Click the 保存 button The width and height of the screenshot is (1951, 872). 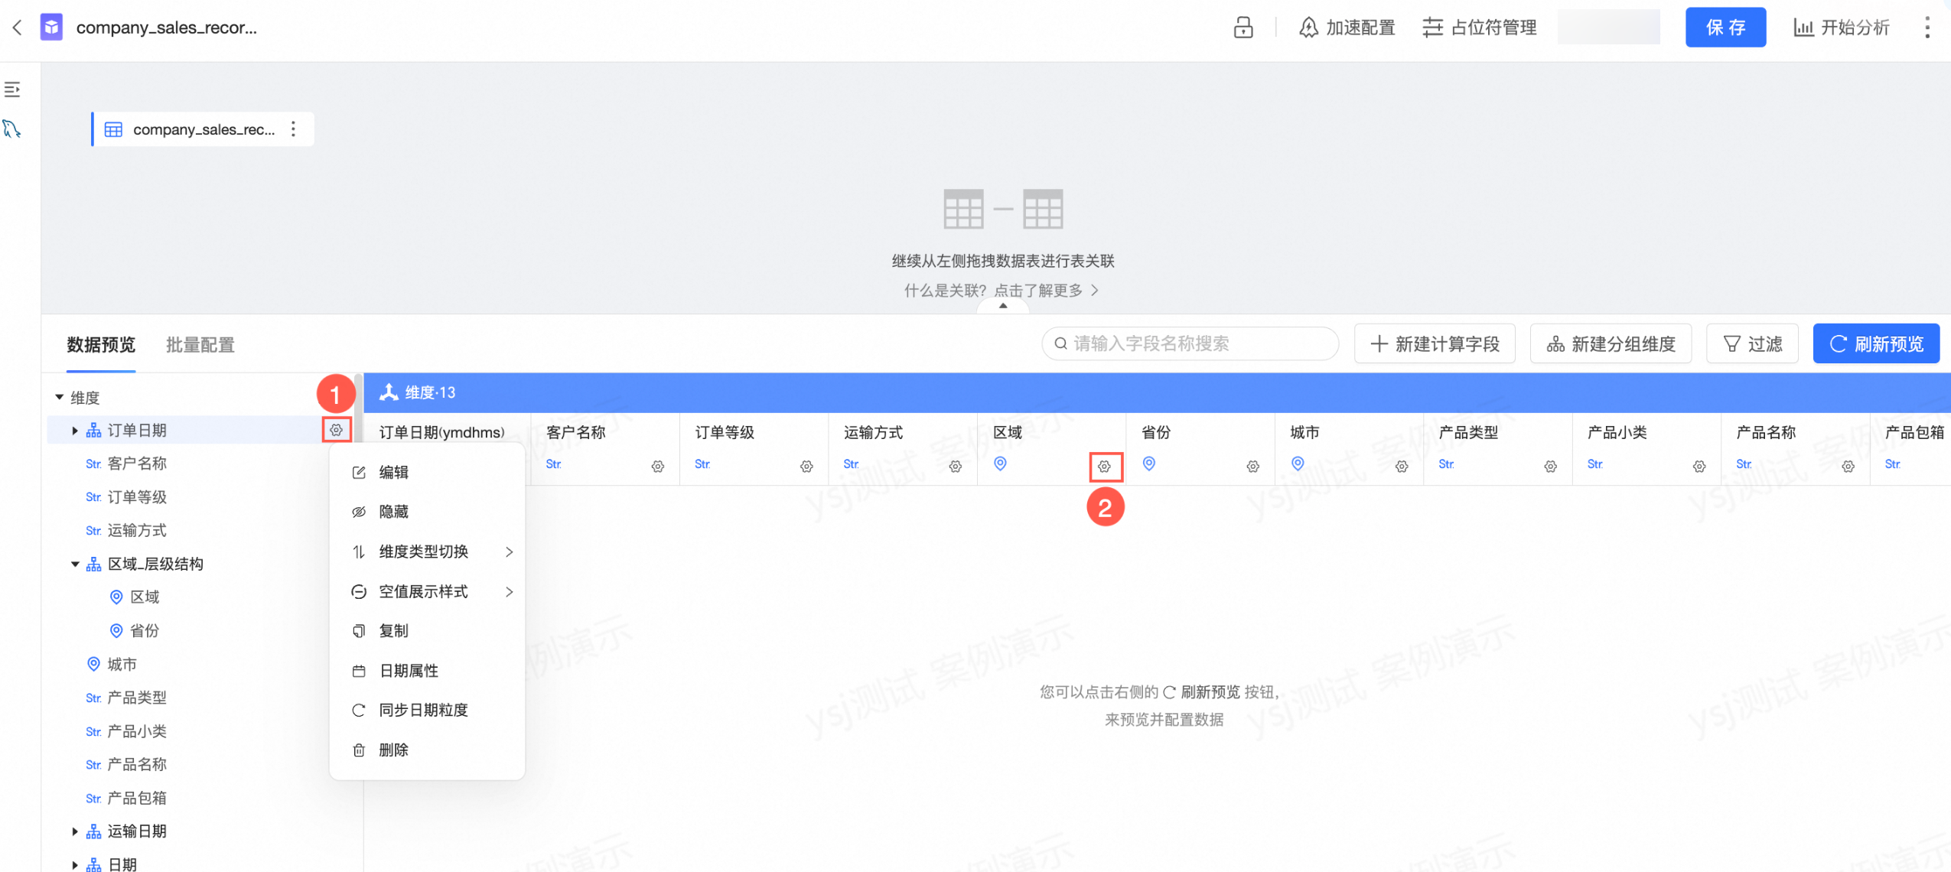click(1725, 28)
